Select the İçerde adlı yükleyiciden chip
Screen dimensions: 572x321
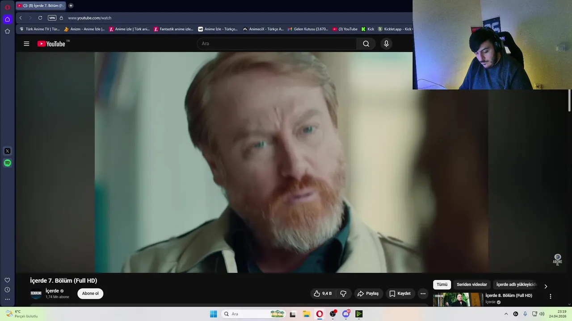[x=516, y=284]
